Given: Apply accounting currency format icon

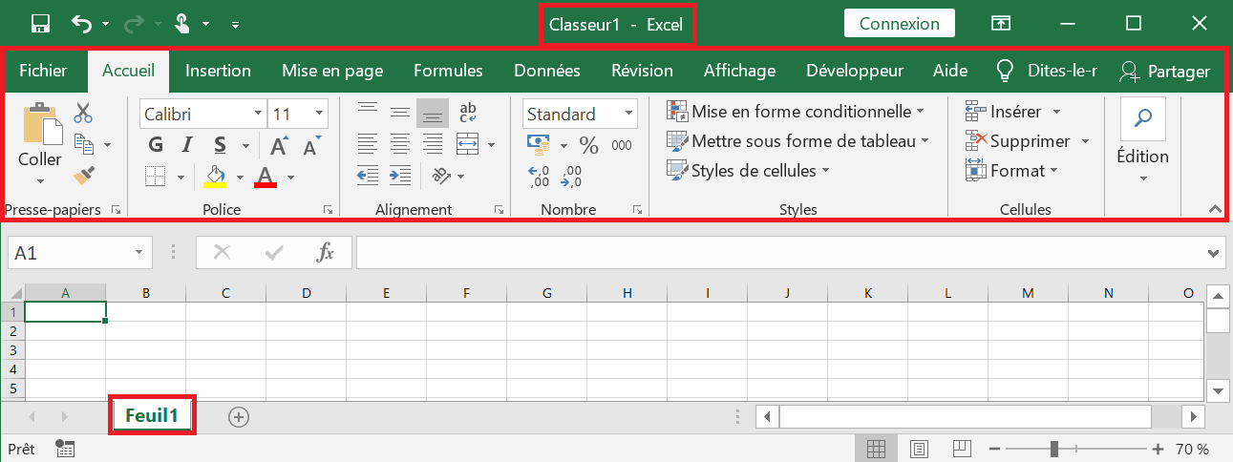Looking at the screenshot, I should [x=540, y=145].
